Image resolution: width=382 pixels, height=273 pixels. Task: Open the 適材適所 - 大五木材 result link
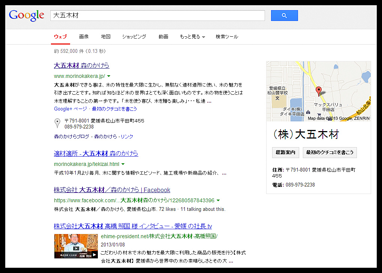[x=96, y=154]
